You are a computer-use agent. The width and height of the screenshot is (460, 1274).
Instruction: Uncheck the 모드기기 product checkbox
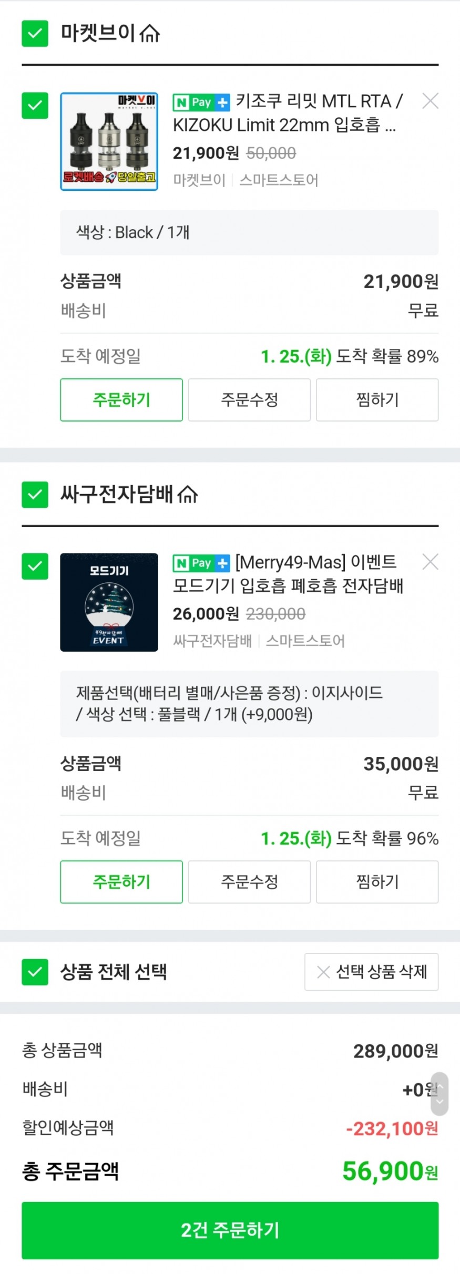(x=35, y=567)
